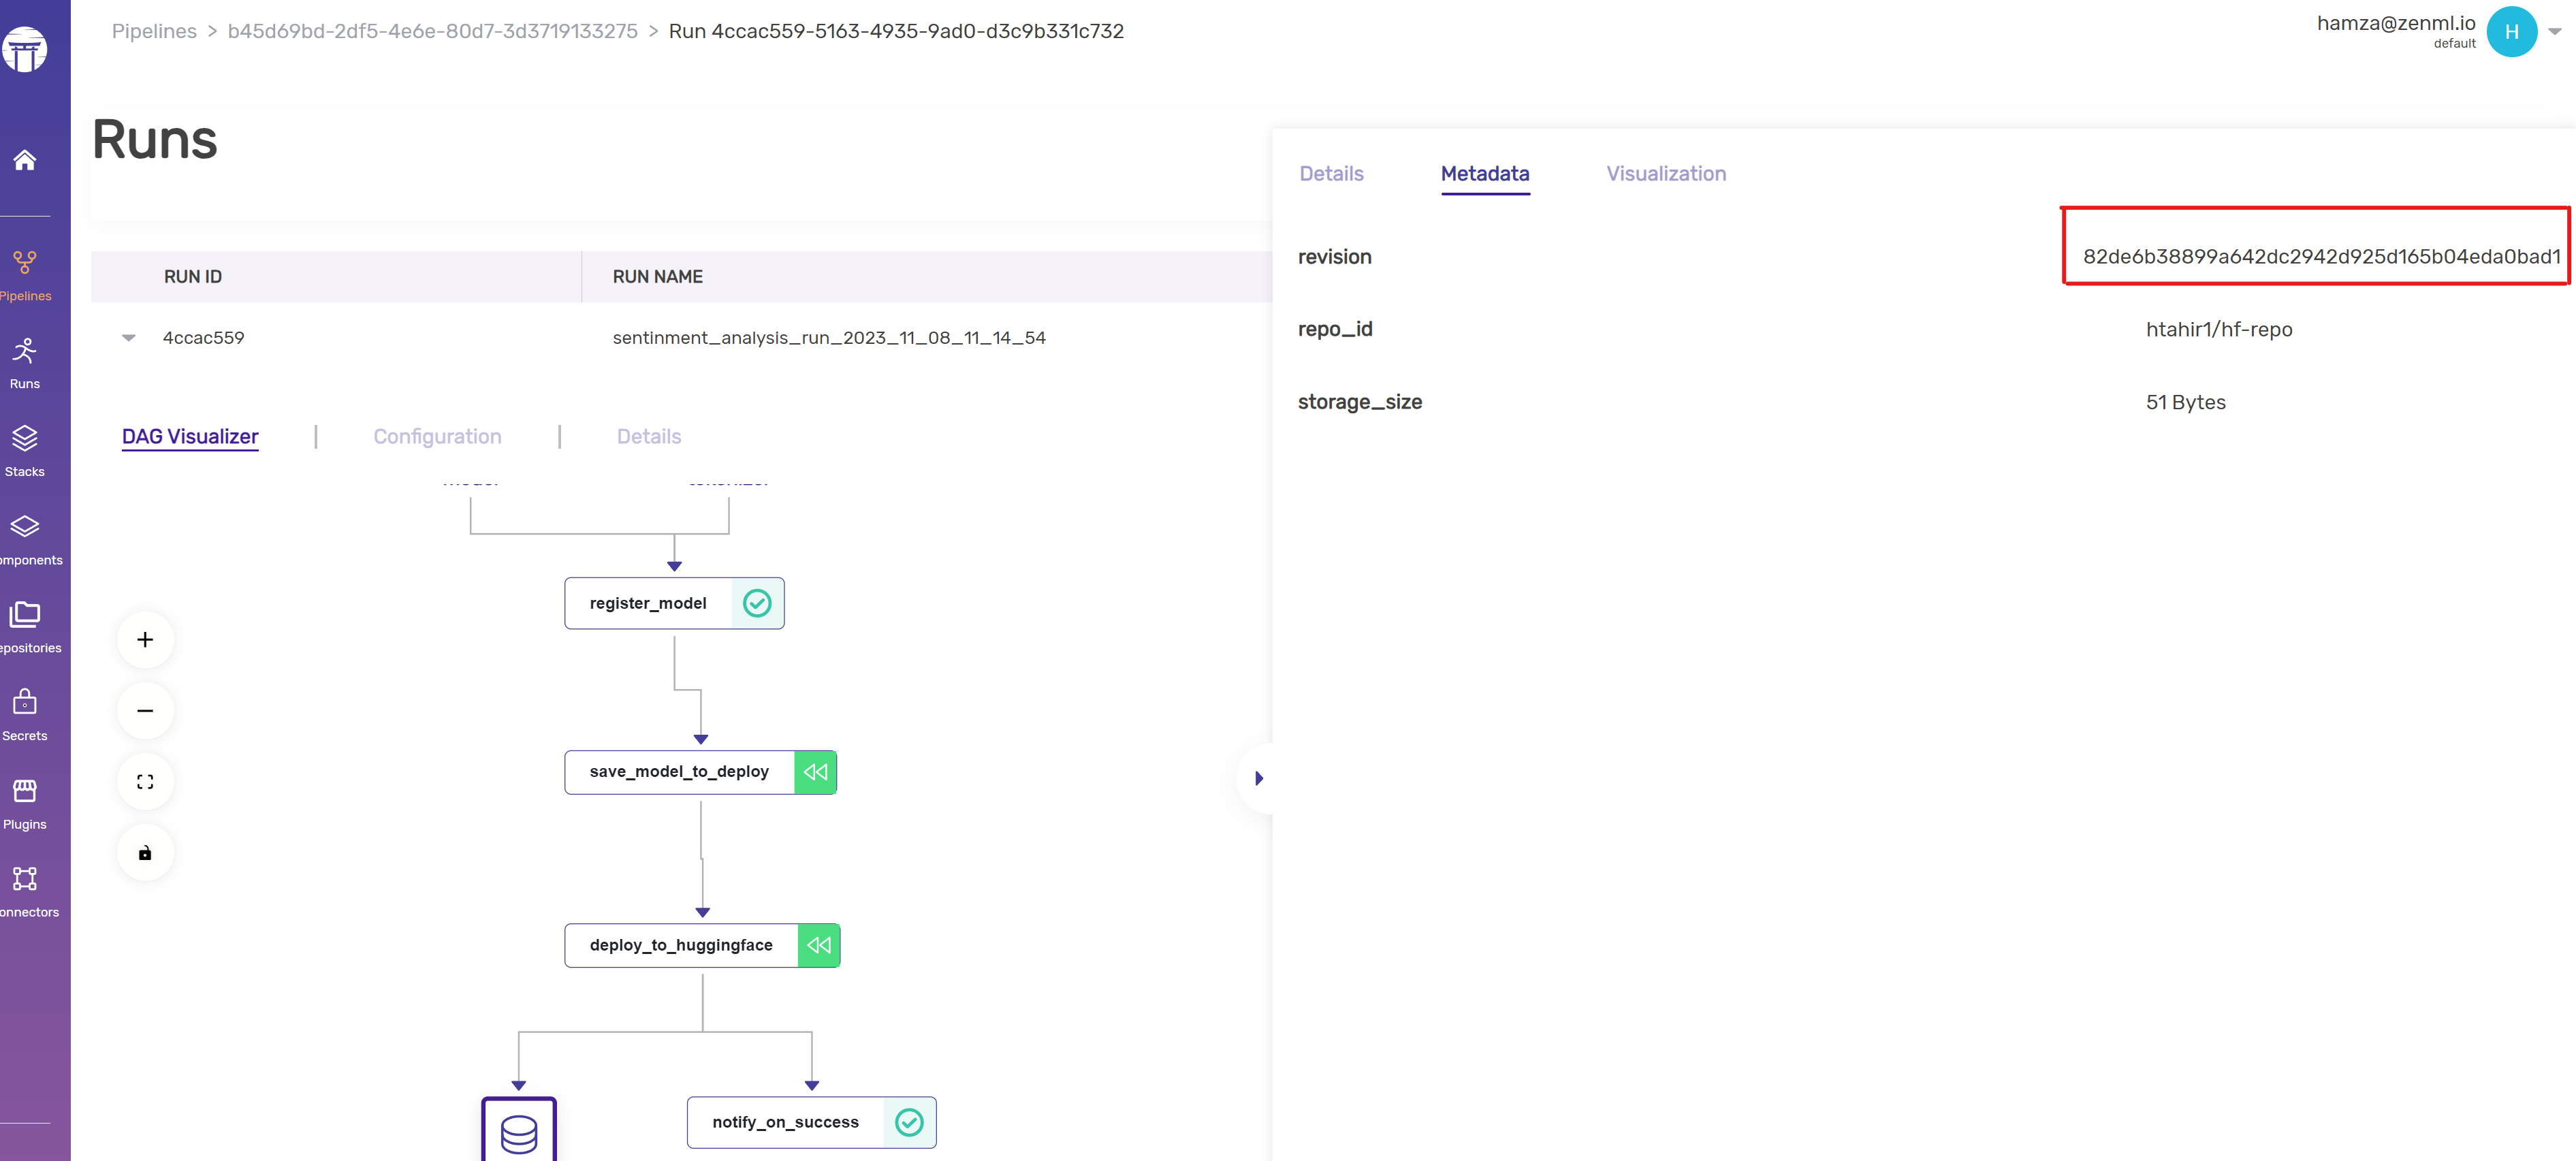Switch to the Visualization tab
Image resolution: width=2576 pixels, height=1161 pixels.
click(x=1665, y=174)
